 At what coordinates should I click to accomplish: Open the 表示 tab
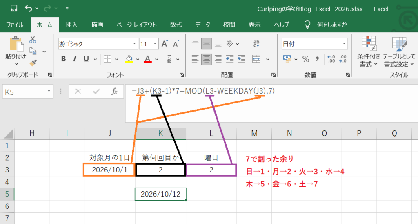click(255, 25)
